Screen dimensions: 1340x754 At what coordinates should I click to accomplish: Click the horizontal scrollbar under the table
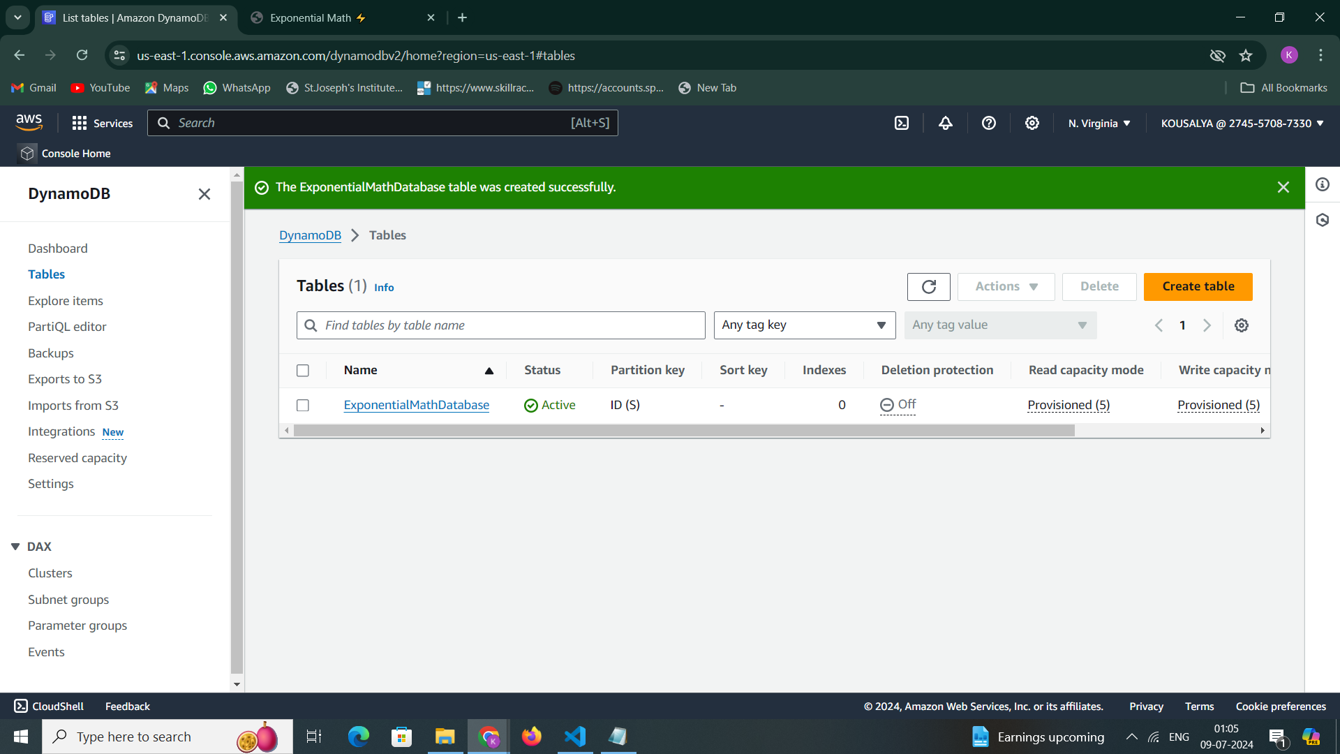(x=684, y=431)
